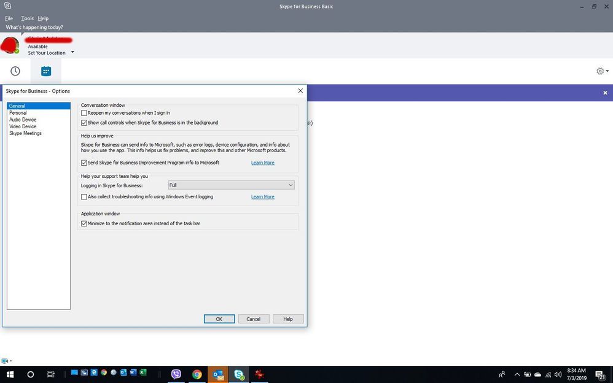Viewport: 613px width, 383px height.
Task: Close the Options dialog with X
Action: tap(300, 91)
